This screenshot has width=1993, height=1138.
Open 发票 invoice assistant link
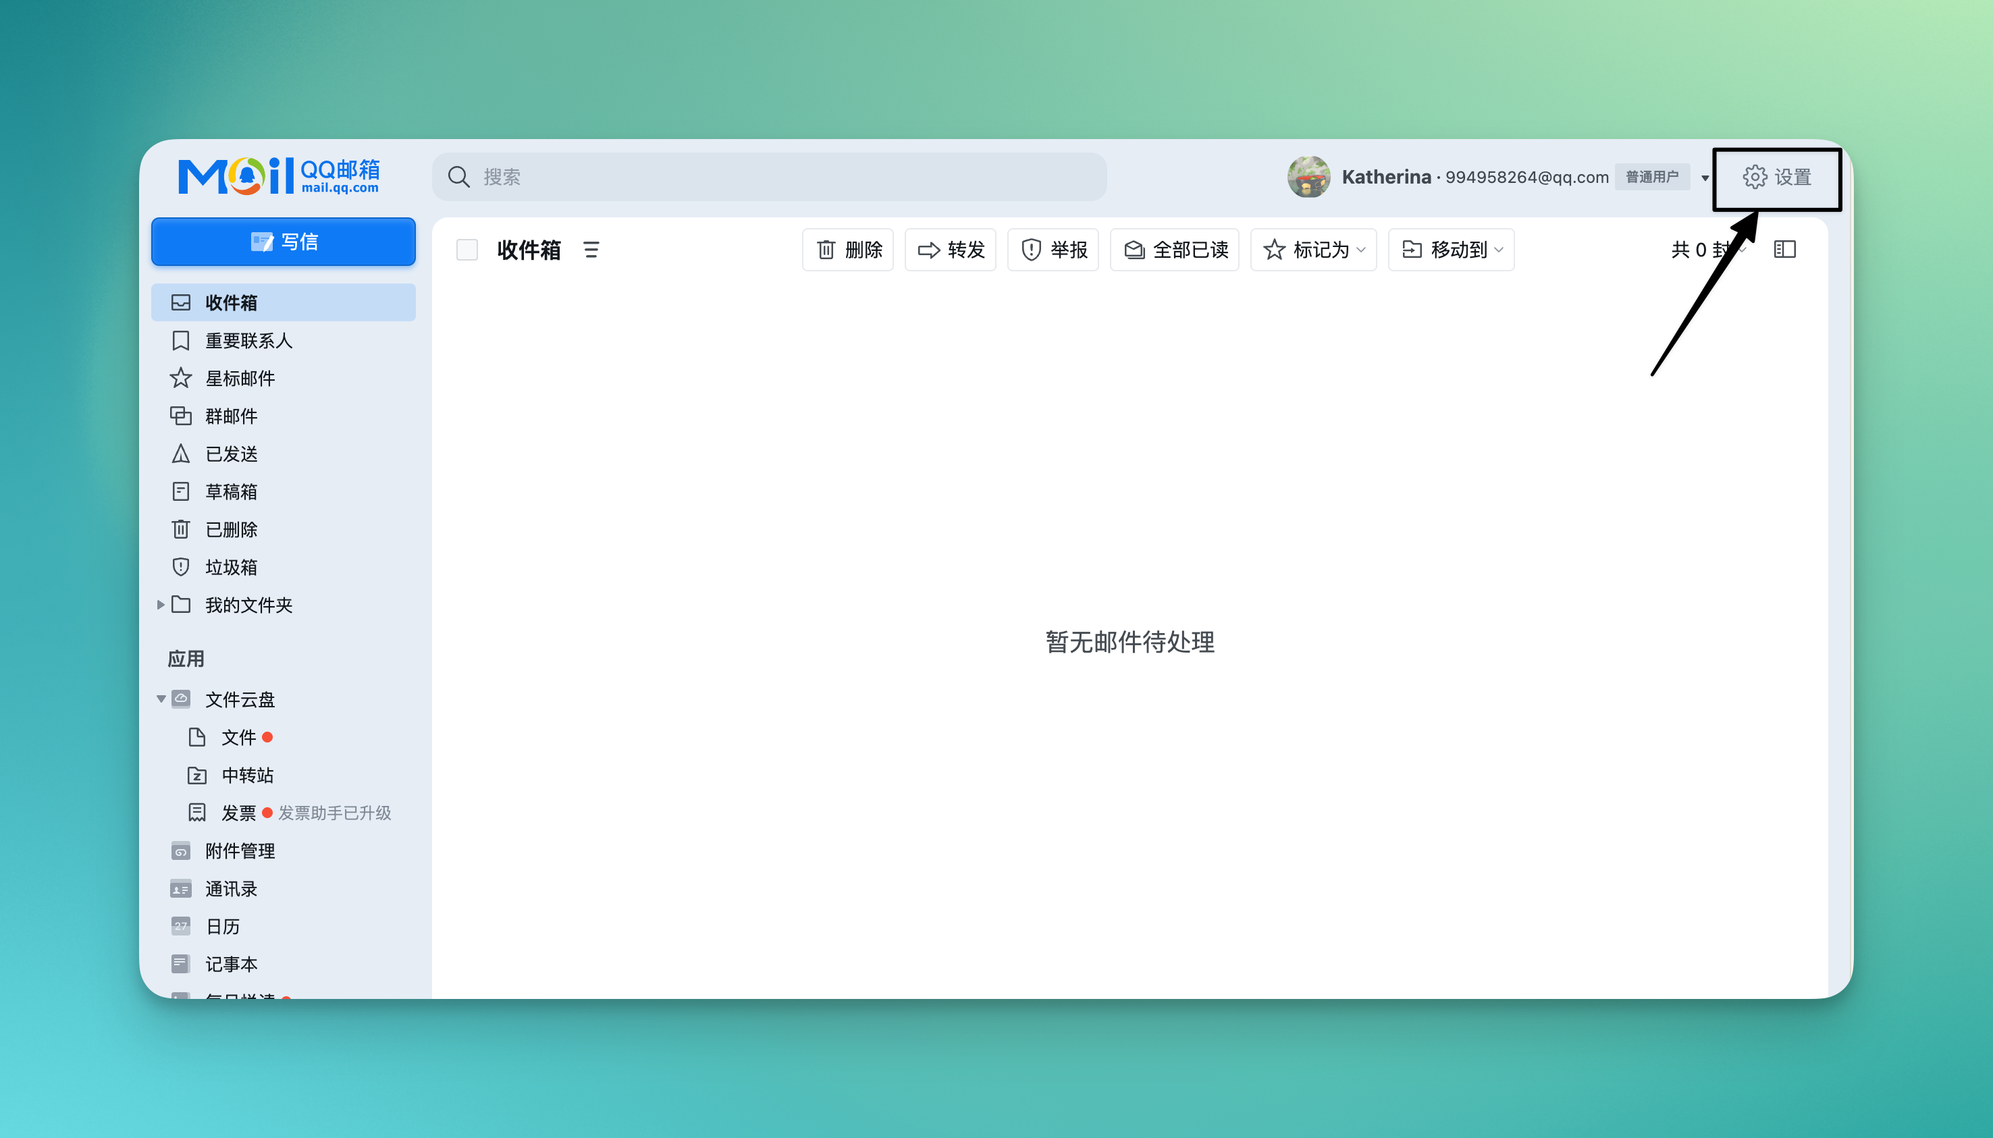[238, 813]
